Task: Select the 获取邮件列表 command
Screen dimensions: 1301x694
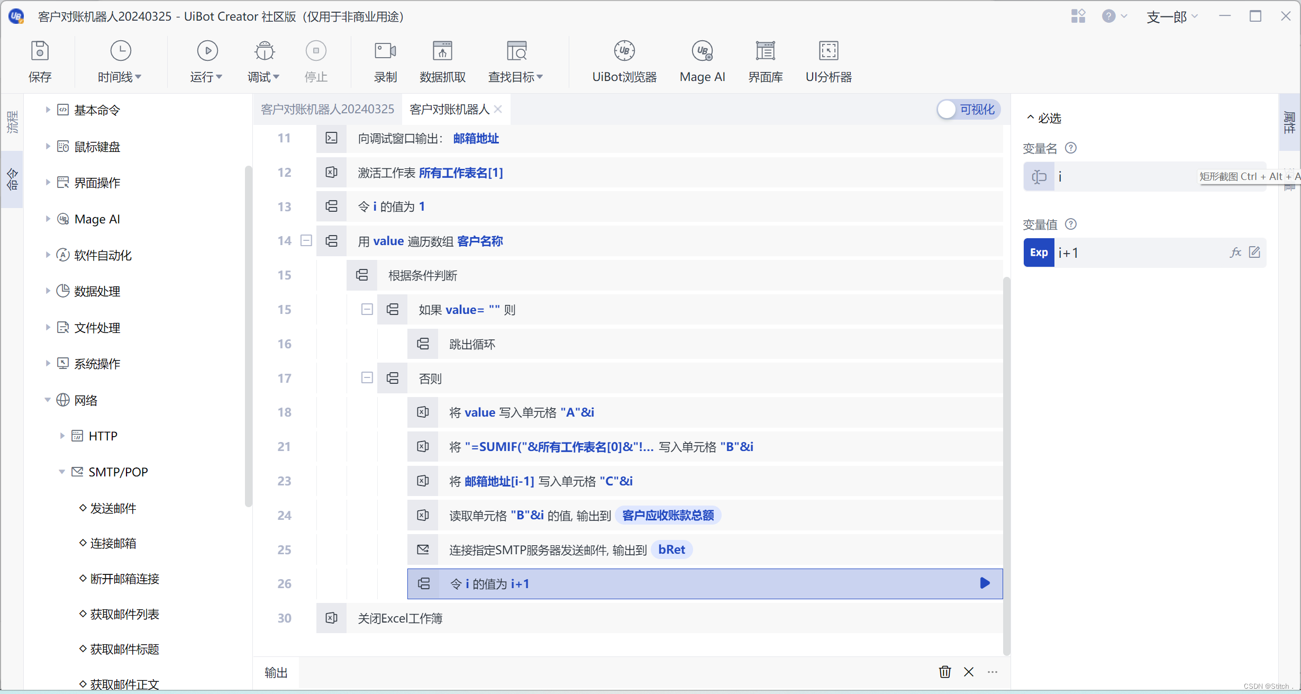Action: point(125,614)
